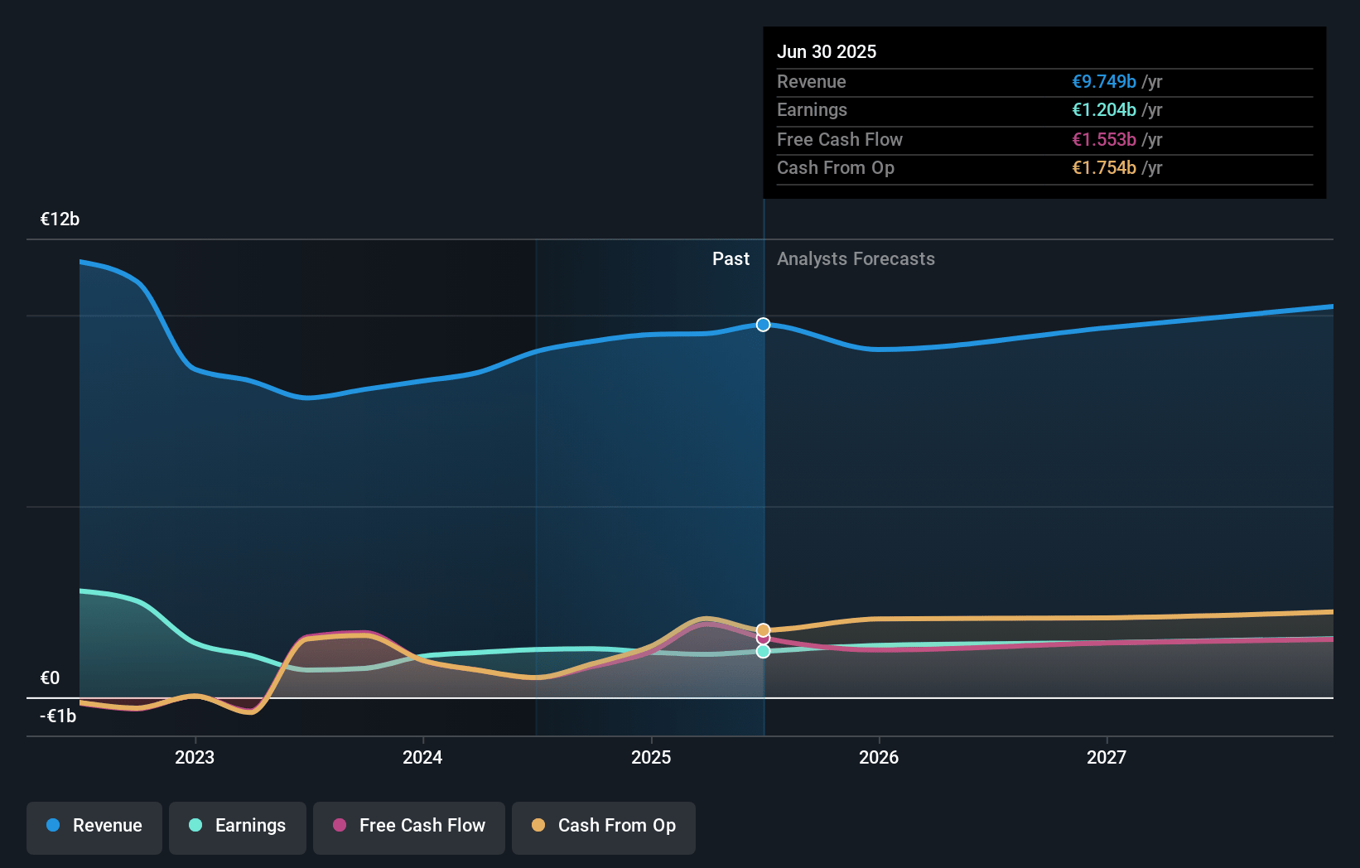
Task: Click the €9.749b revenue value in tooltip
Action: 1104,82
